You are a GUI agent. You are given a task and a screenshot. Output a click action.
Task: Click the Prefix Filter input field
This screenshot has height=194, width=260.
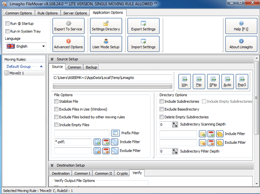(x=81, y=133)
